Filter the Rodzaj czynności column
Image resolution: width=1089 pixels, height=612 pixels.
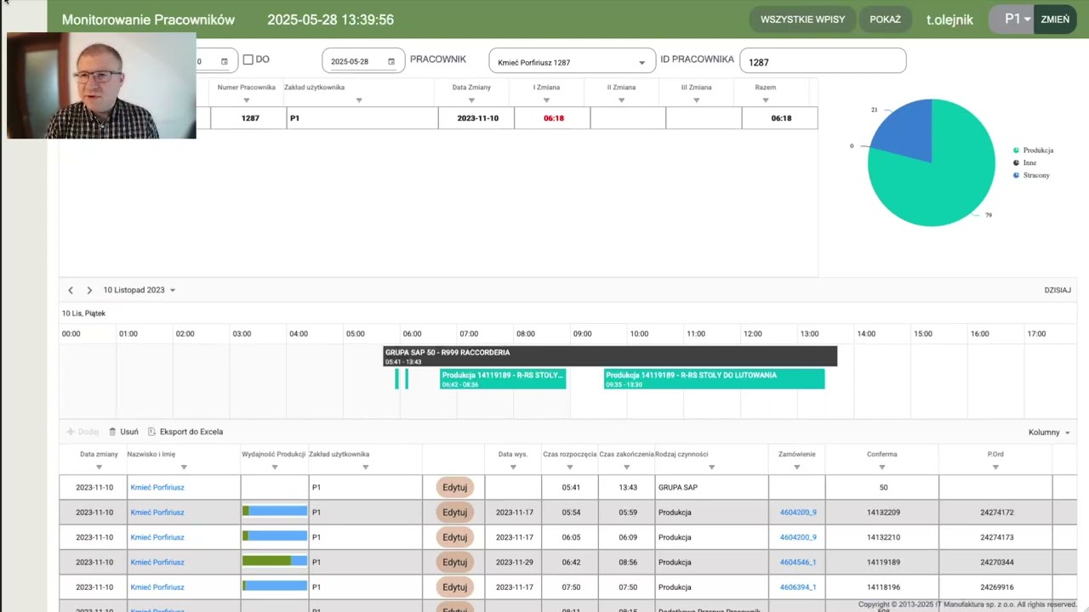point(711,467)
